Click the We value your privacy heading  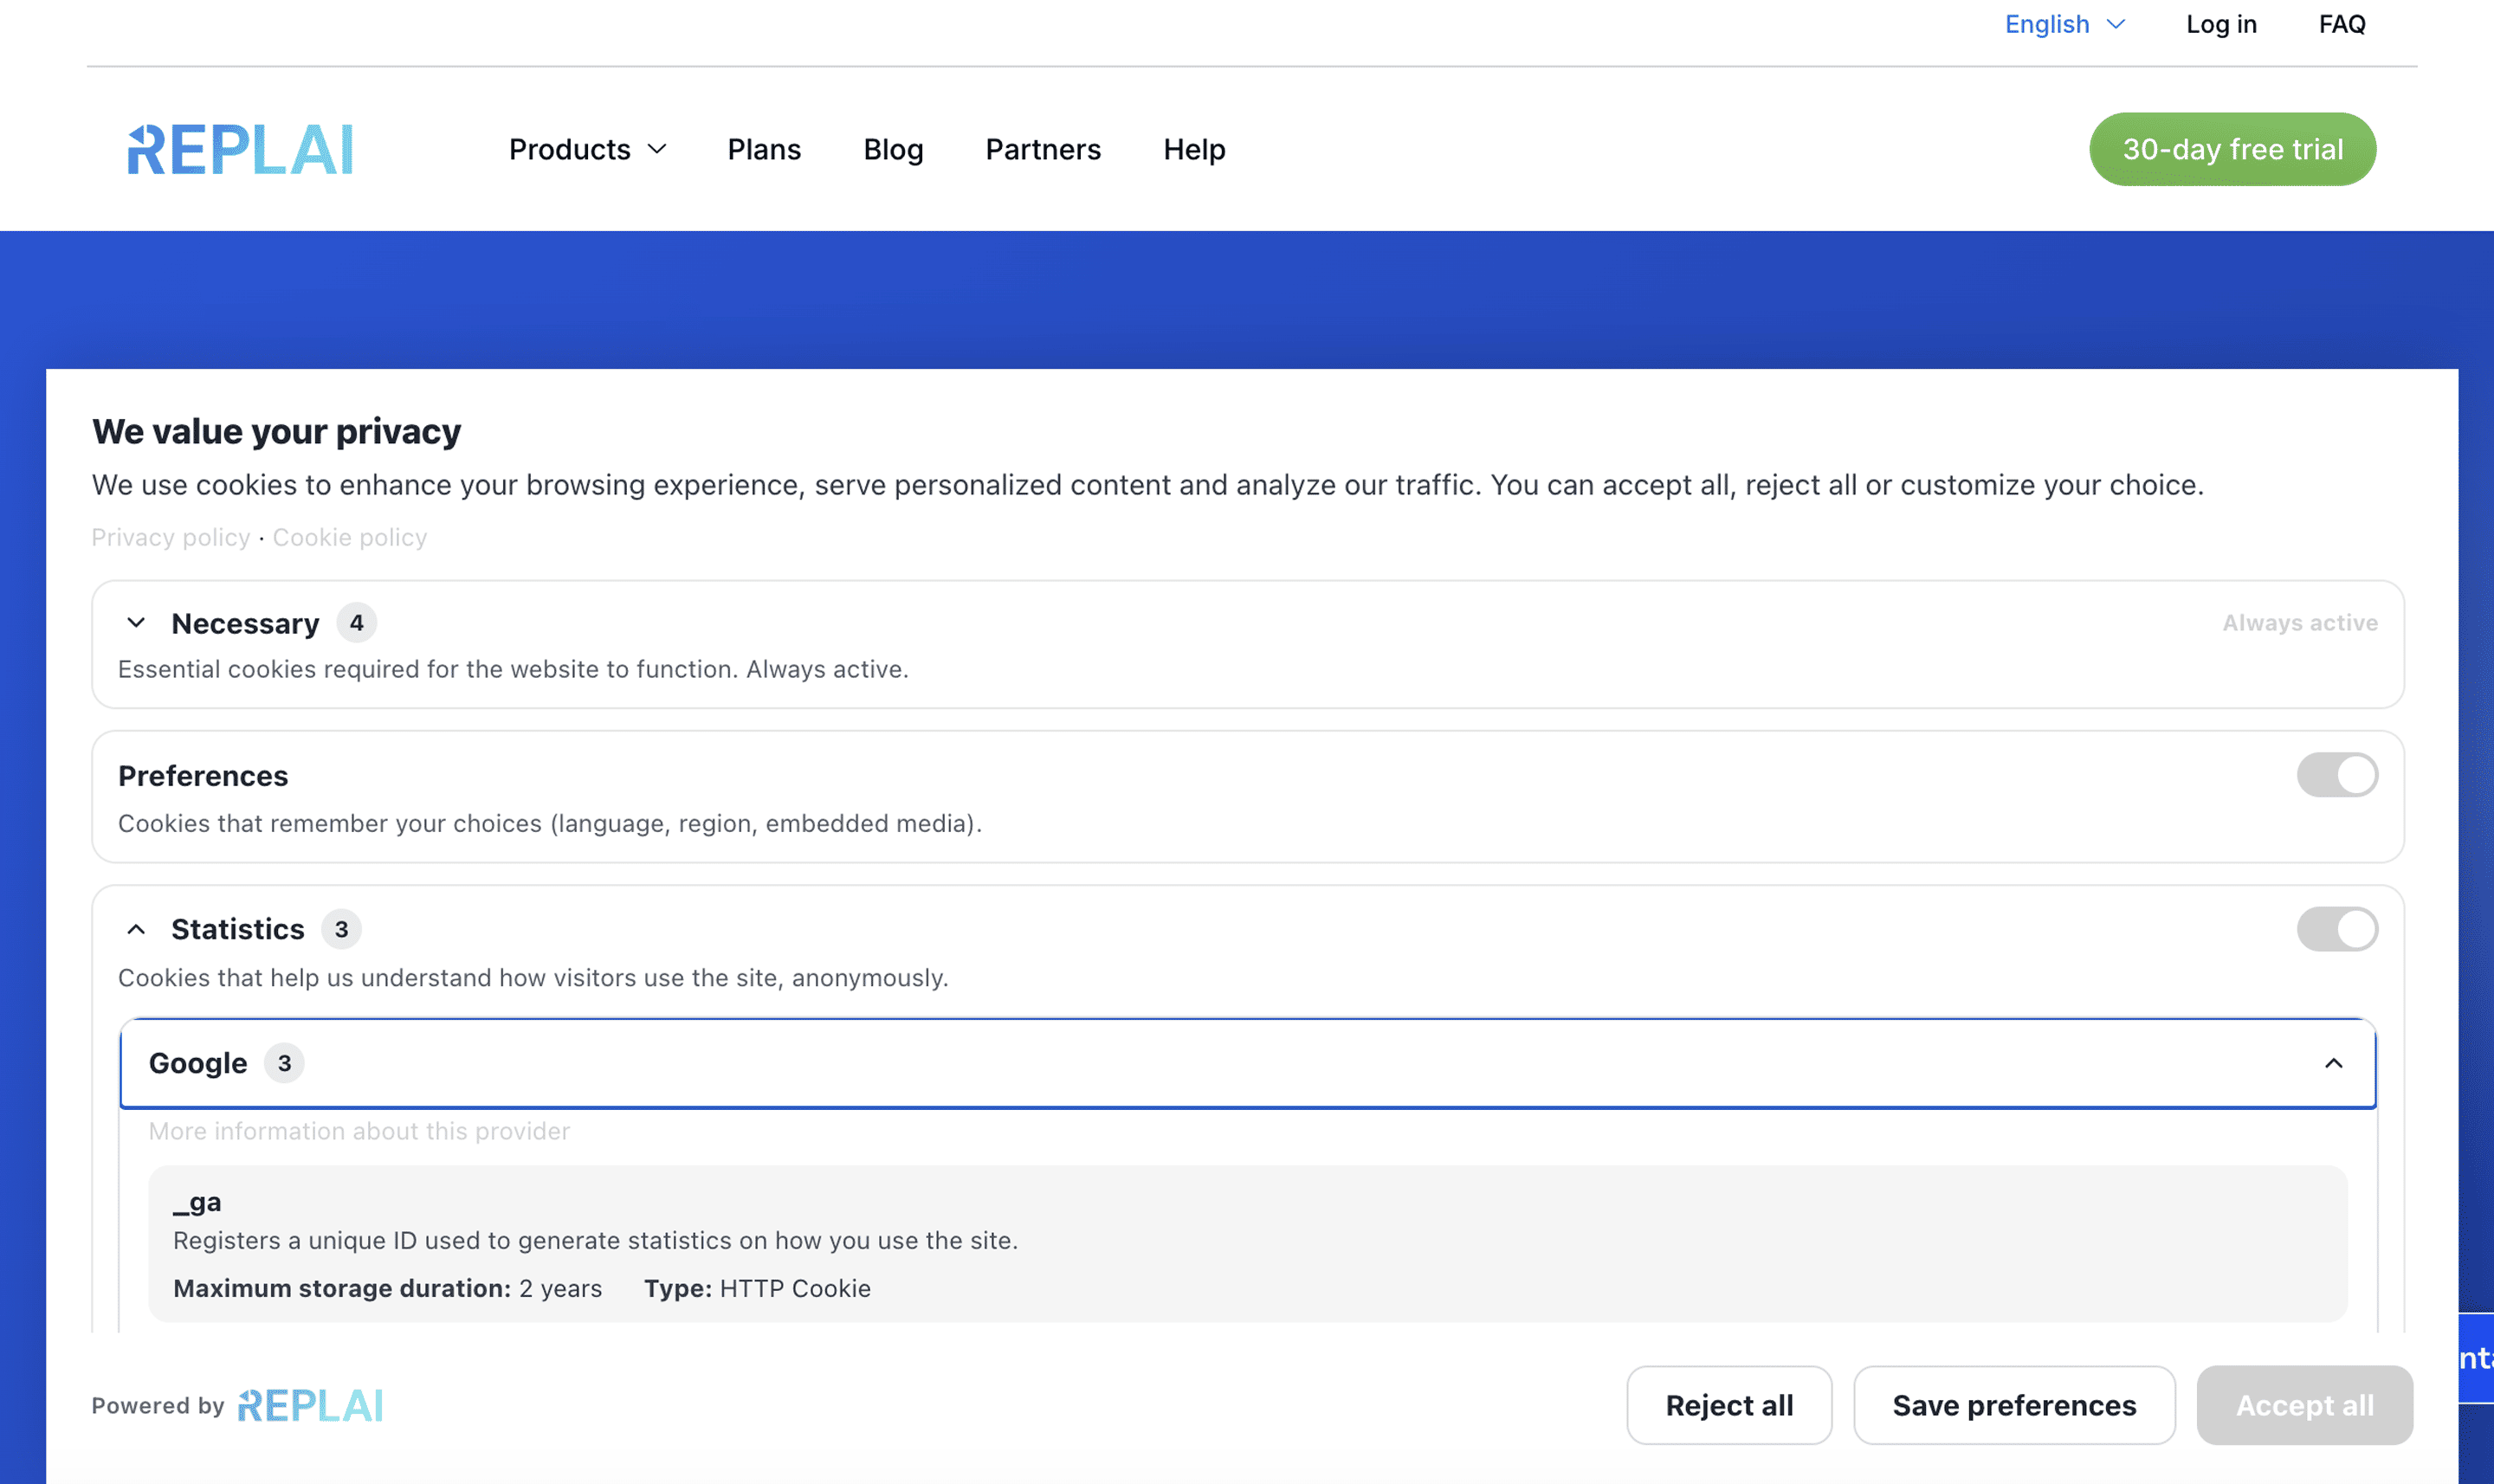(x=277, y=431)
